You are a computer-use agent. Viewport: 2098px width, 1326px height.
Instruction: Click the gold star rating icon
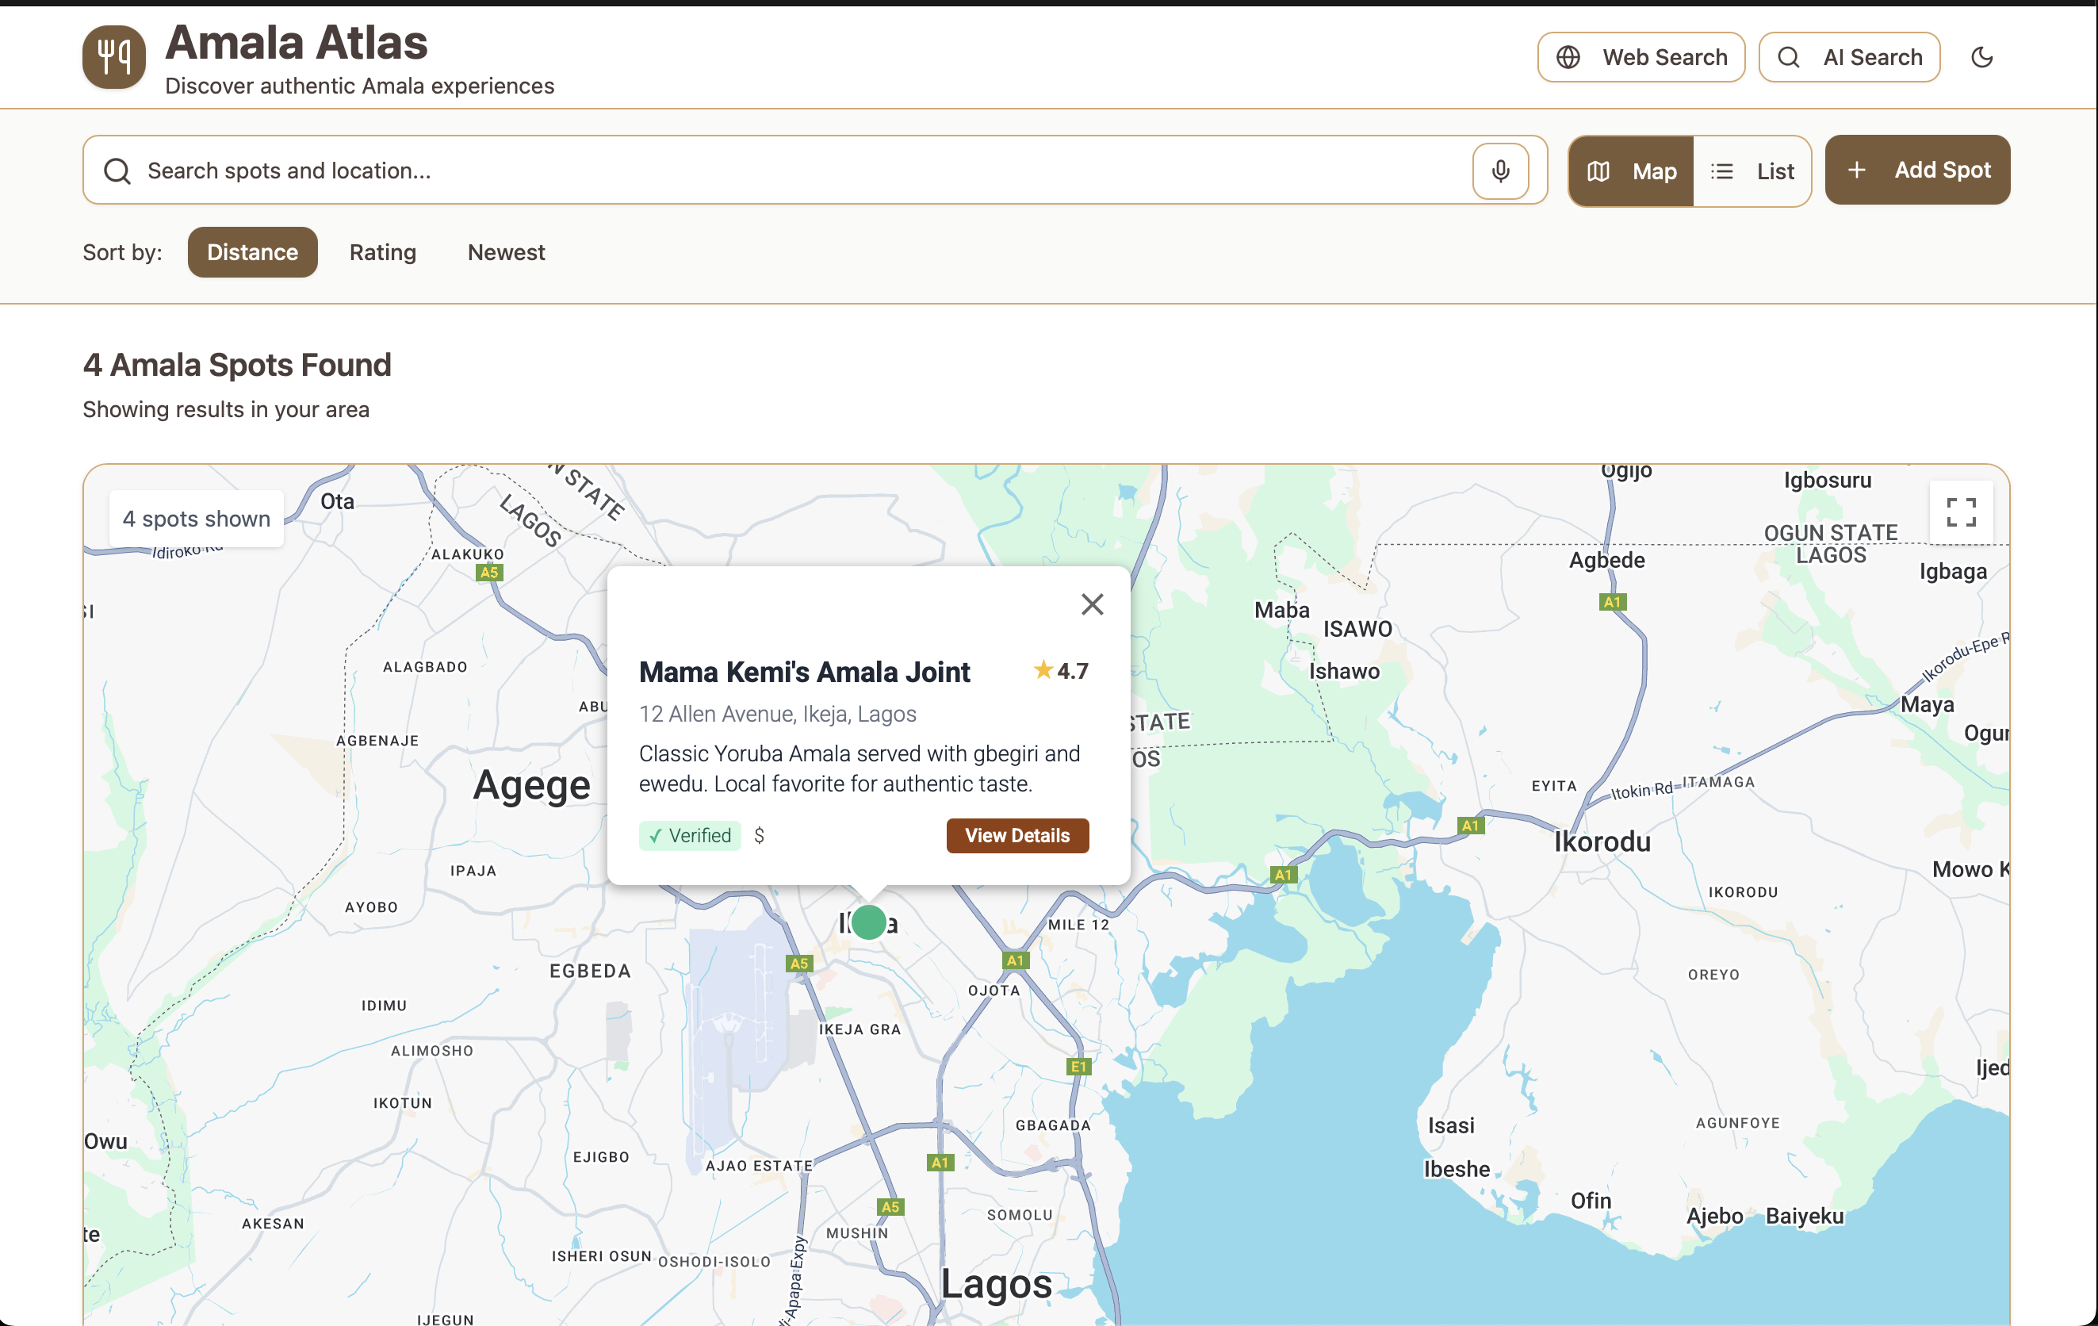(1043, 670)
